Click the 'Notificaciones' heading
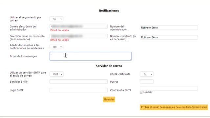This screenshot has height=118, width=210. coord(109,10)
